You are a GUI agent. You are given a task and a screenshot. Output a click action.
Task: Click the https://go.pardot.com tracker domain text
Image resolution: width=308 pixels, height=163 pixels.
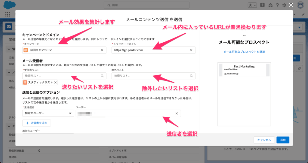[128, 50]
